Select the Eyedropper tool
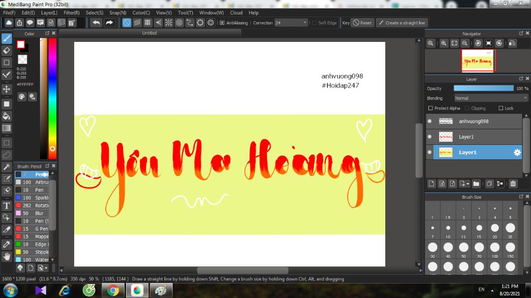 point(7,244)
